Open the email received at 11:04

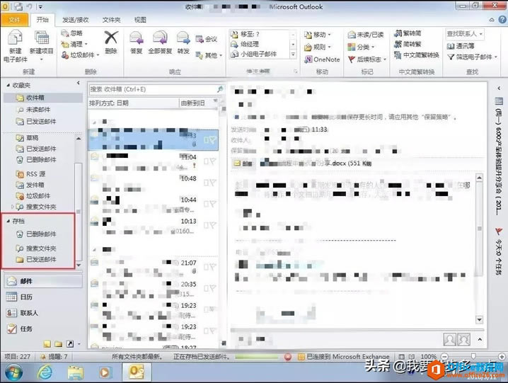pos(154,162)
